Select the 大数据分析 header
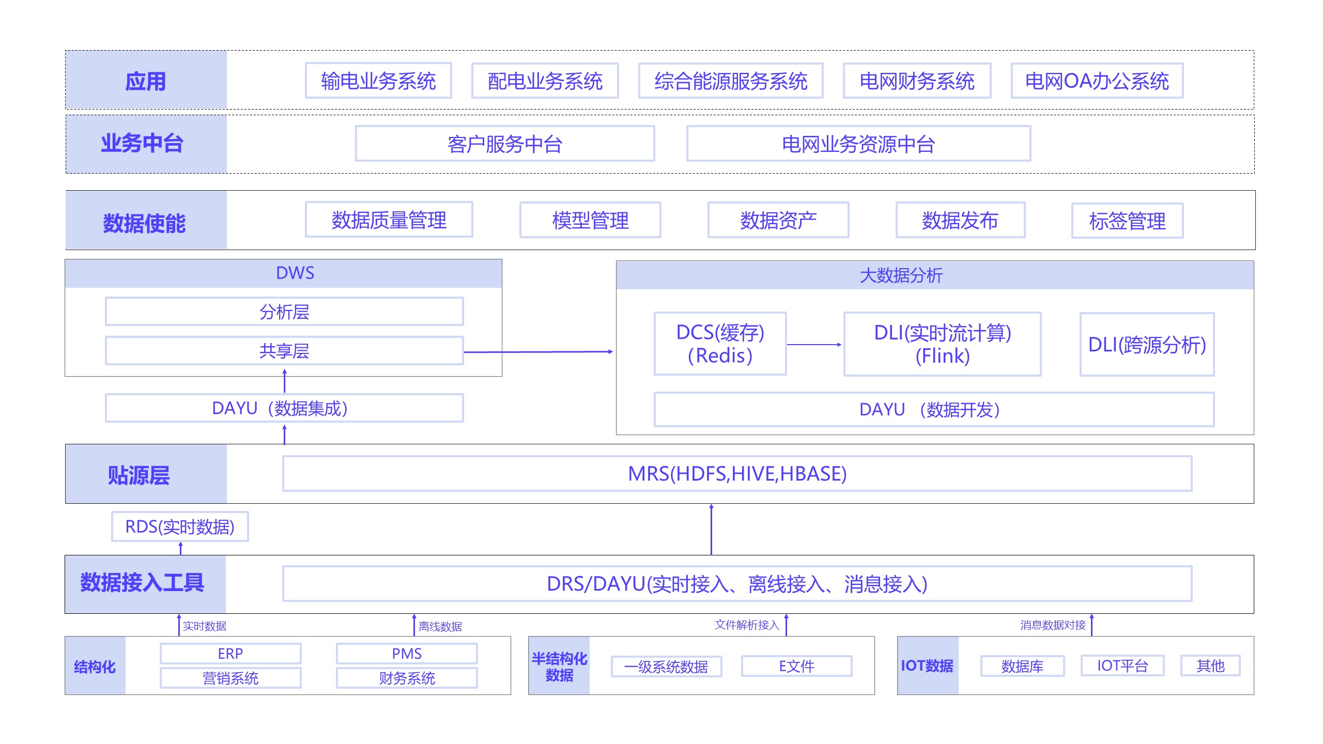Image resolution: width=1323 pixels, height=744 pixels. coord(935,275)
